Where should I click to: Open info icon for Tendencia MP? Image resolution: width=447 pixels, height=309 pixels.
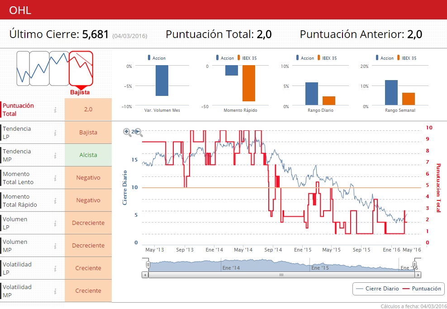click(55, 155)
